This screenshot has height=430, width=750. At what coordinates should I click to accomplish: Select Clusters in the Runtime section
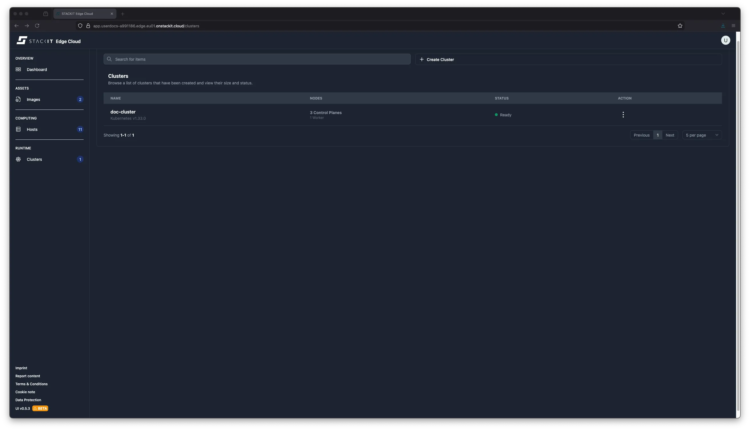[34, 159]
